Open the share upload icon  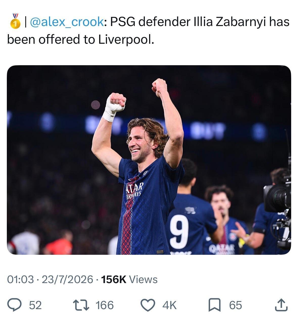tap(281, 305)
